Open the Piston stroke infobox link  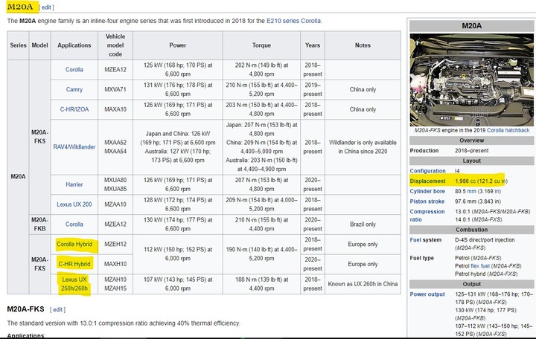pos(427,201)
